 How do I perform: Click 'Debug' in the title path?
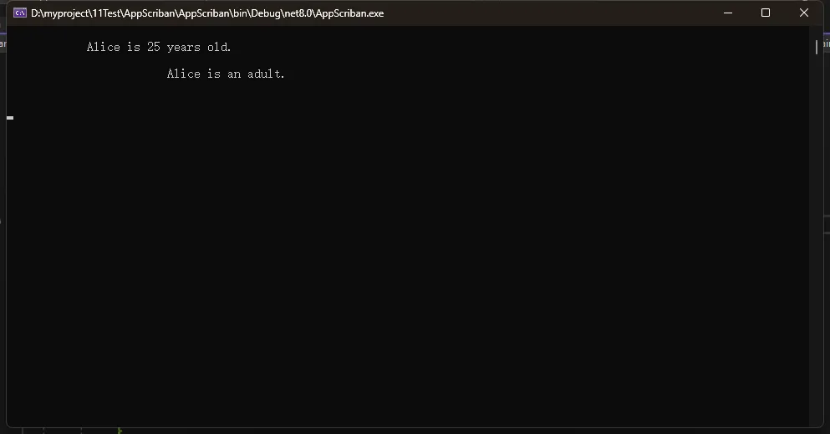[x=265, y=13]
